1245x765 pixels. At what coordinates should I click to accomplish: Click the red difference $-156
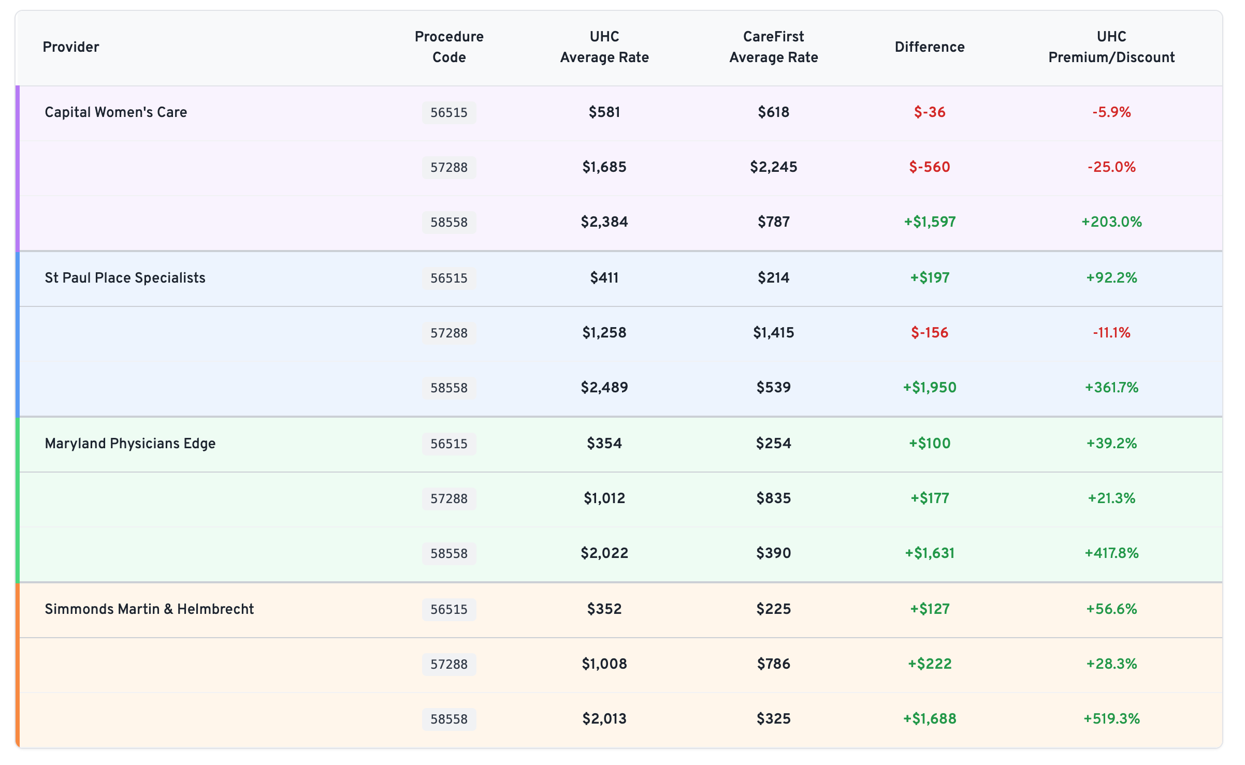click(x=930, y=333)
